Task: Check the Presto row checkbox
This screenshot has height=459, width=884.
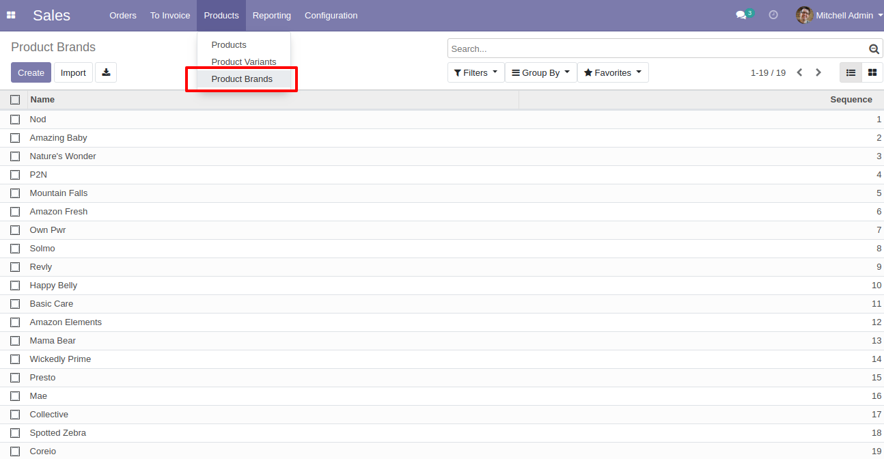Action: [15, 378]
